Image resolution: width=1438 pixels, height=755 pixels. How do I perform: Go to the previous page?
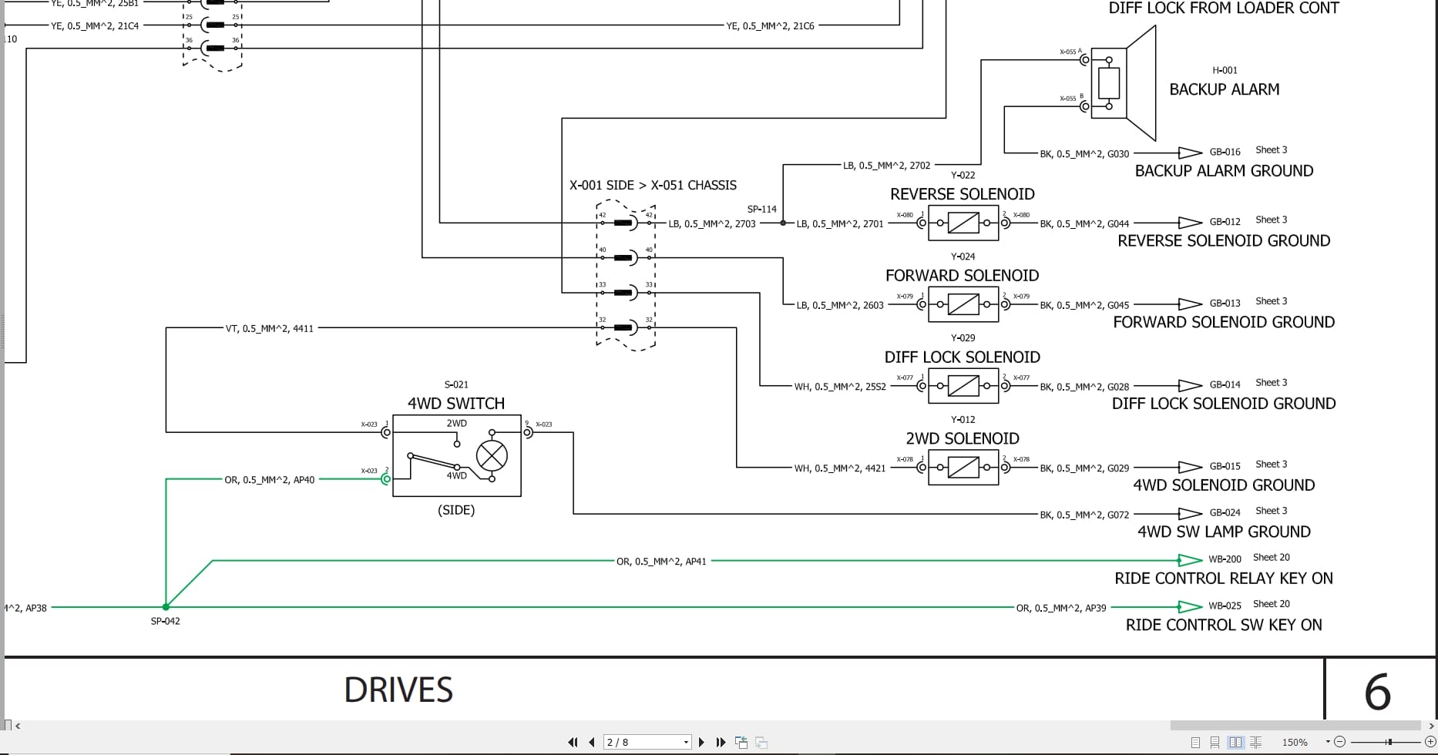(591, 743)
